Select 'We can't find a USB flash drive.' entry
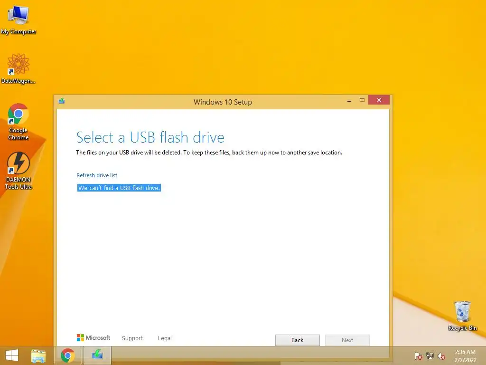The width and height of the screenshot is (486, 365). click(x=119, y=188)
